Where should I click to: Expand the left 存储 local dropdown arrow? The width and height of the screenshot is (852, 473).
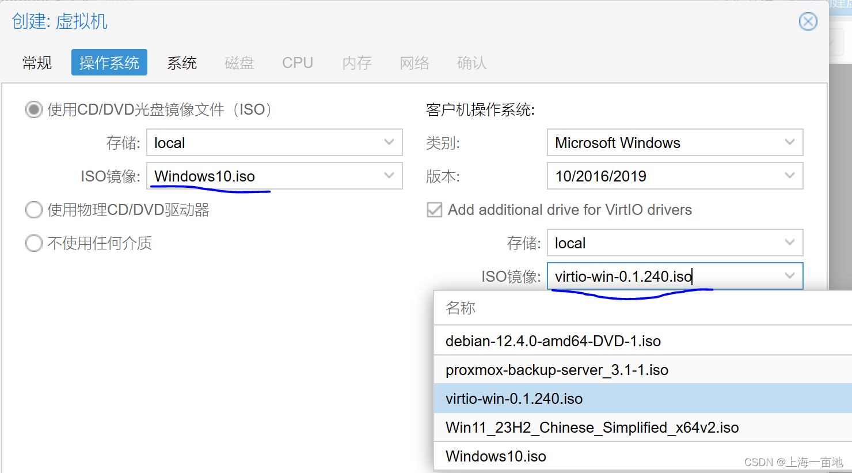[x=389, y=142]
